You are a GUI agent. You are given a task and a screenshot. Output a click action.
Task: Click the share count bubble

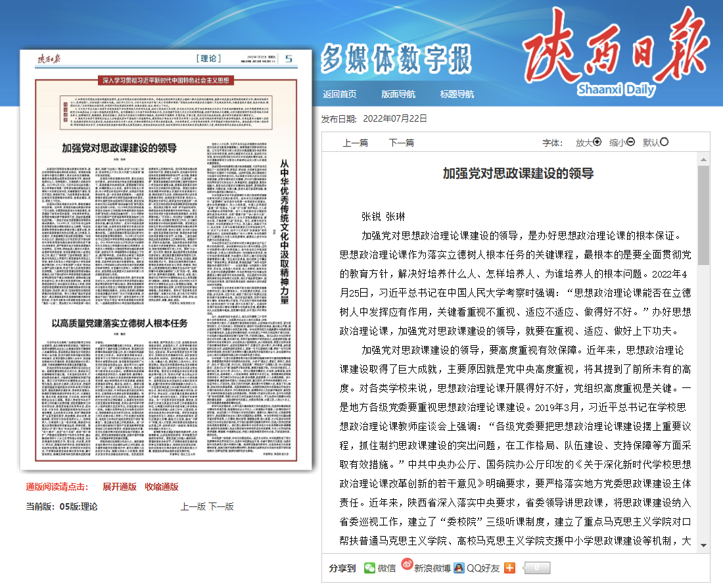click(536, 568)
